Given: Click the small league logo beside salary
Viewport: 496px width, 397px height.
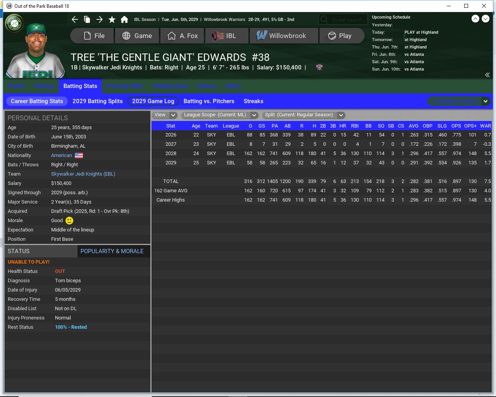Looking at the screenshot, I should [x=319, y=67].
